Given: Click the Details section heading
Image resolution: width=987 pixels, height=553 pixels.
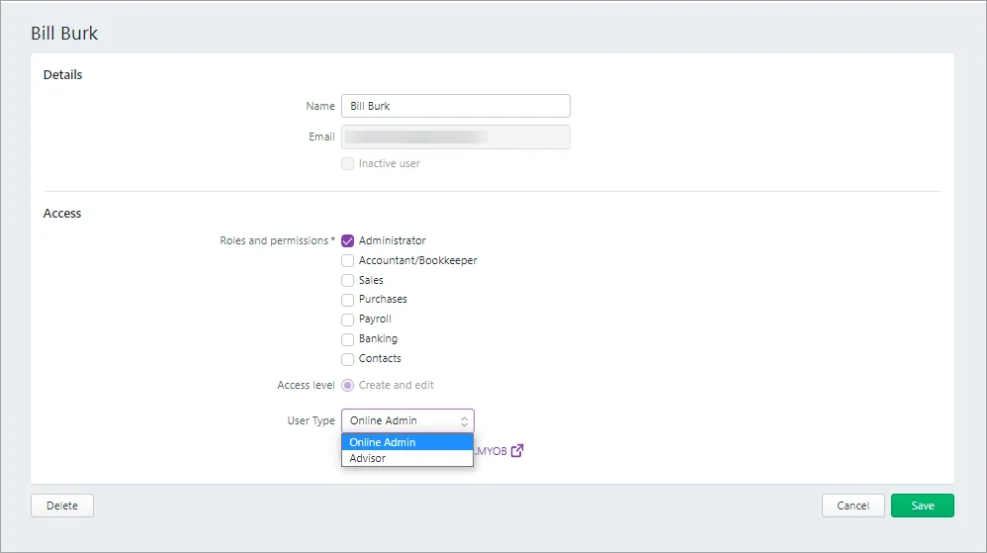Looking at the screenshot, I should (x=63, y=75).
